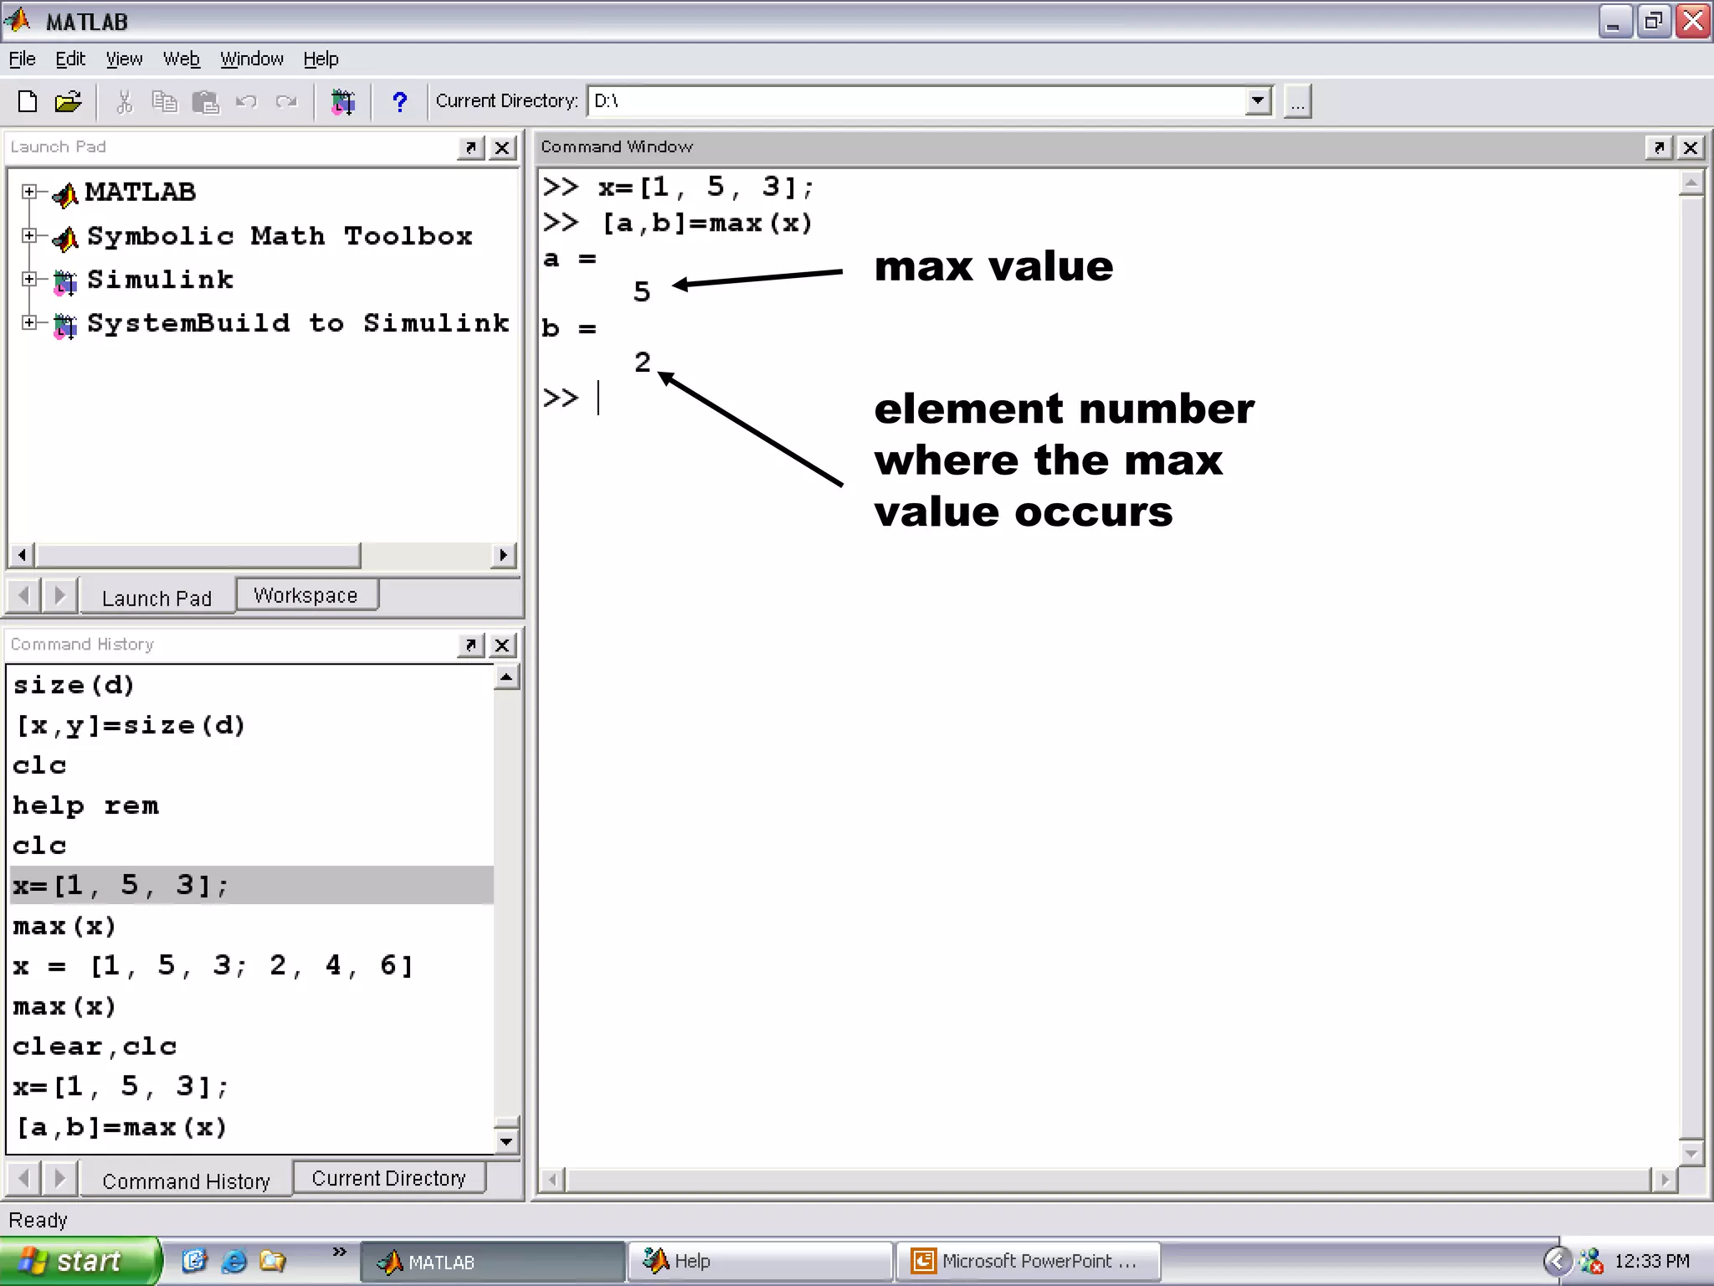The width and height of the screenshot is (1714, 1286).
Task: Open the Windows Start button
Action: [78, 1261]
